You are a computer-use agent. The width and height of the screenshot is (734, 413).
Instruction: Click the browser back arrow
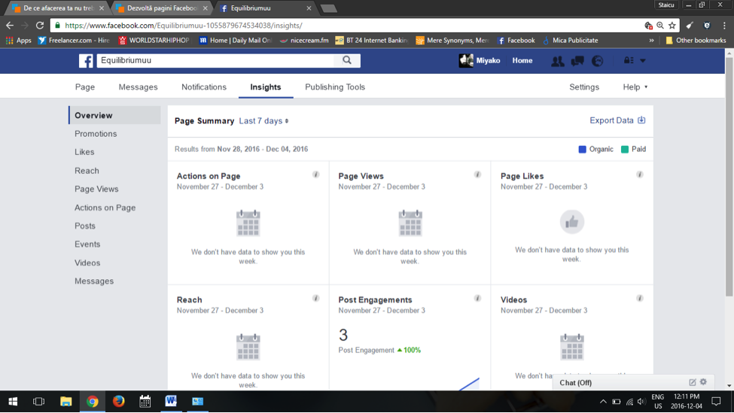(x=10, y=26)
